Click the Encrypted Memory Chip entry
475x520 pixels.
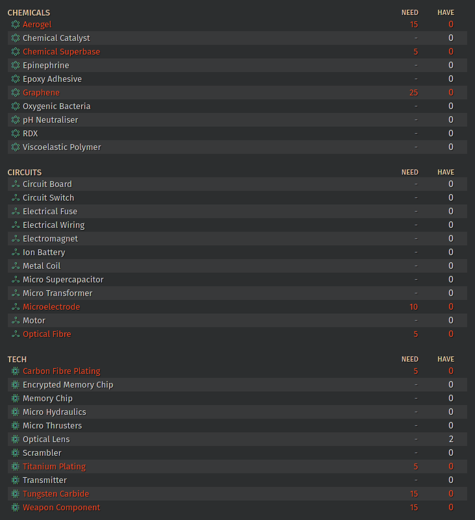[68, 385]
